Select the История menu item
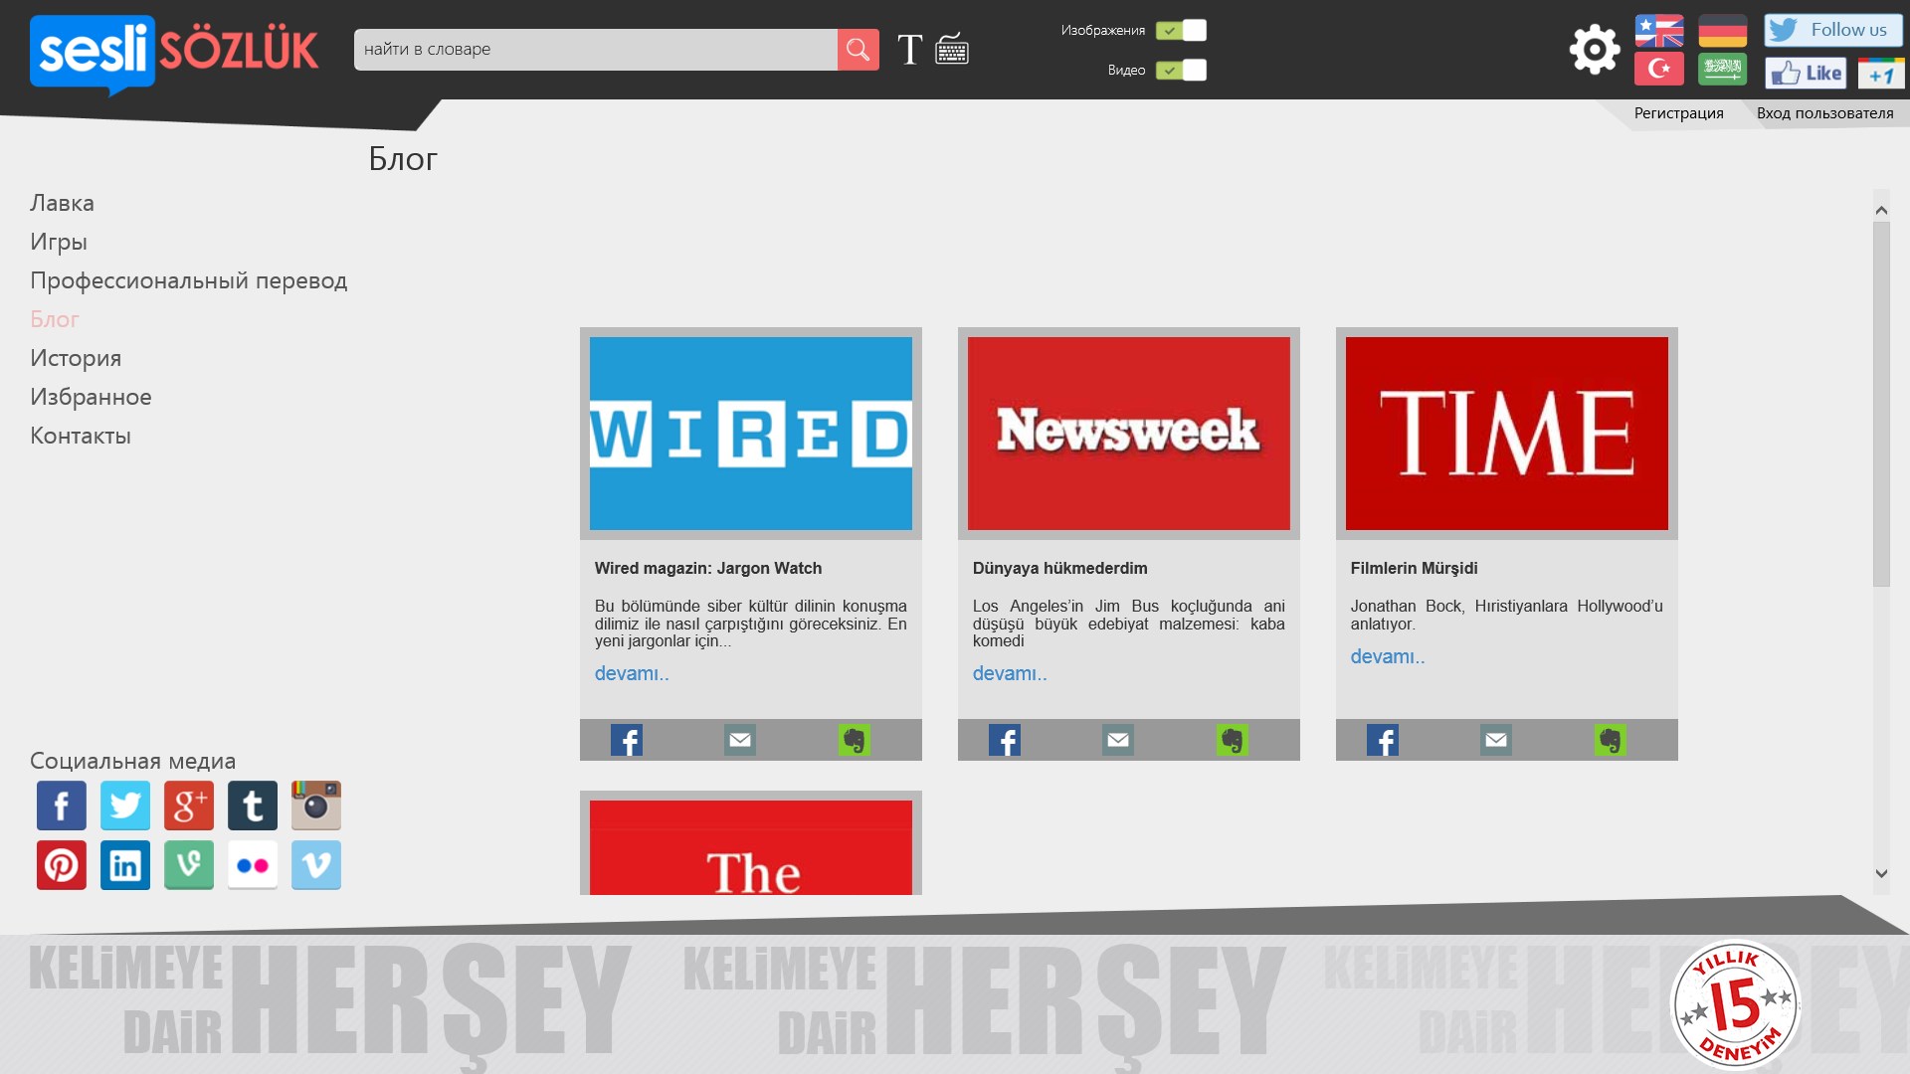 point(75,358)
